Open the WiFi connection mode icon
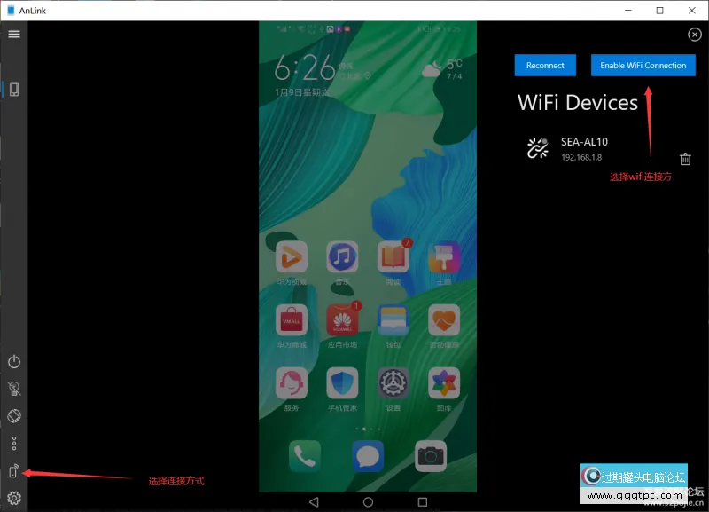Viewport: 709px width, 512px height. 14,471
